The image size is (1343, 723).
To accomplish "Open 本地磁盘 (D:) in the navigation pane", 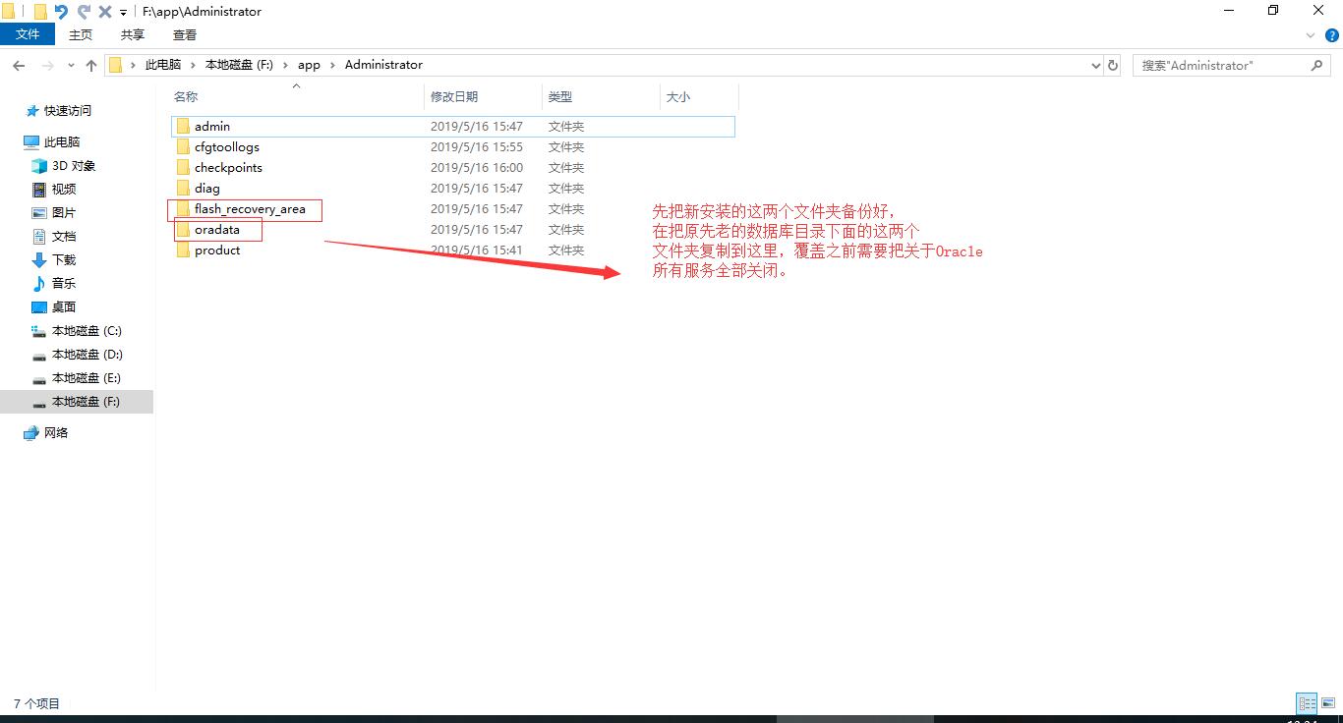I will (87, 355).
